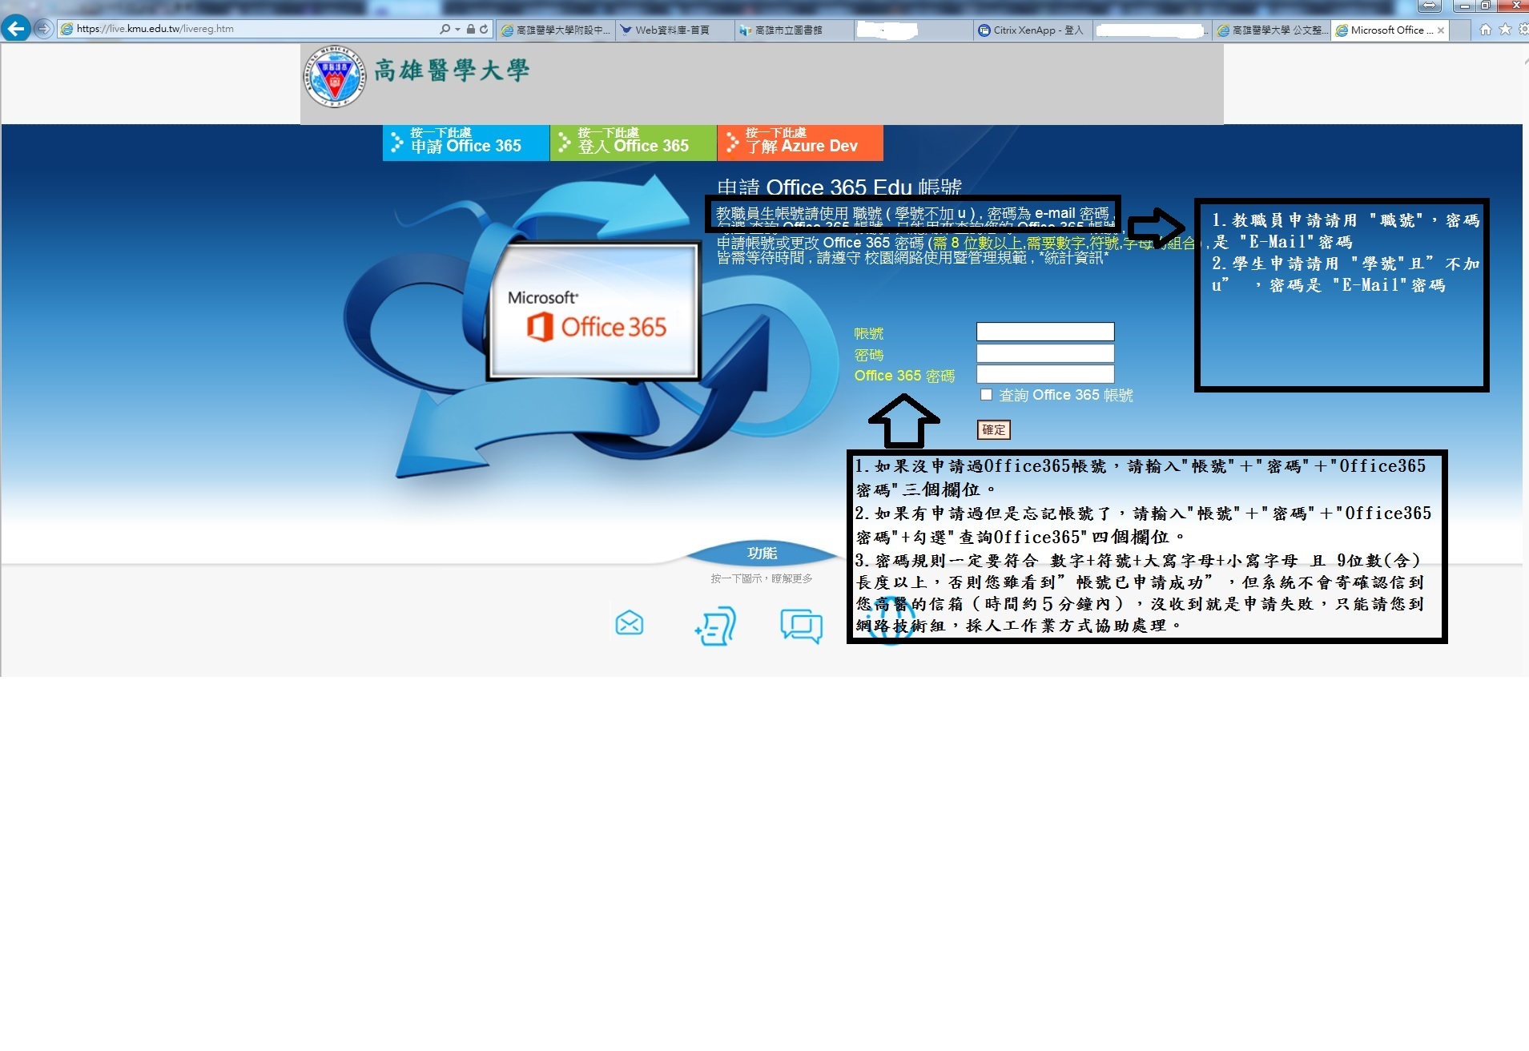Click the 了解 Azure Dev orange banner button
This screenshot has width=1529, height=1051.
[801, 143]
